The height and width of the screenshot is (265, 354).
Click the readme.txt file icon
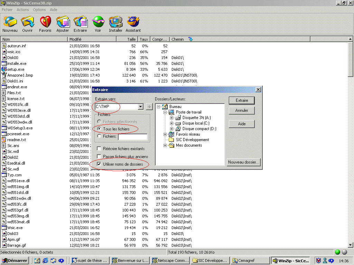(4, 139)
